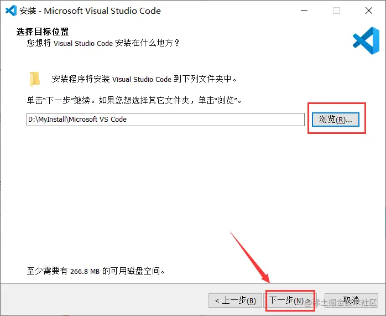Click the 浏览(R)... browse button

(x=336, y=120)
